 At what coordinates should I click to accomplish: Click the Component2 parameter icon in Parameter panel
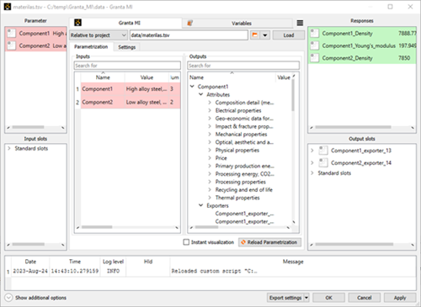[x=11, y=45]
